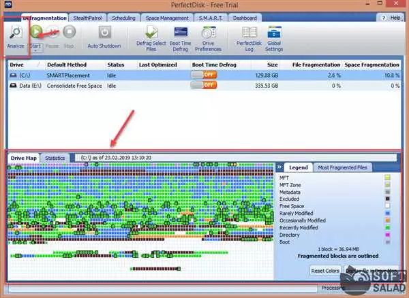Switch to the Drive Map tab

[24, 158]
